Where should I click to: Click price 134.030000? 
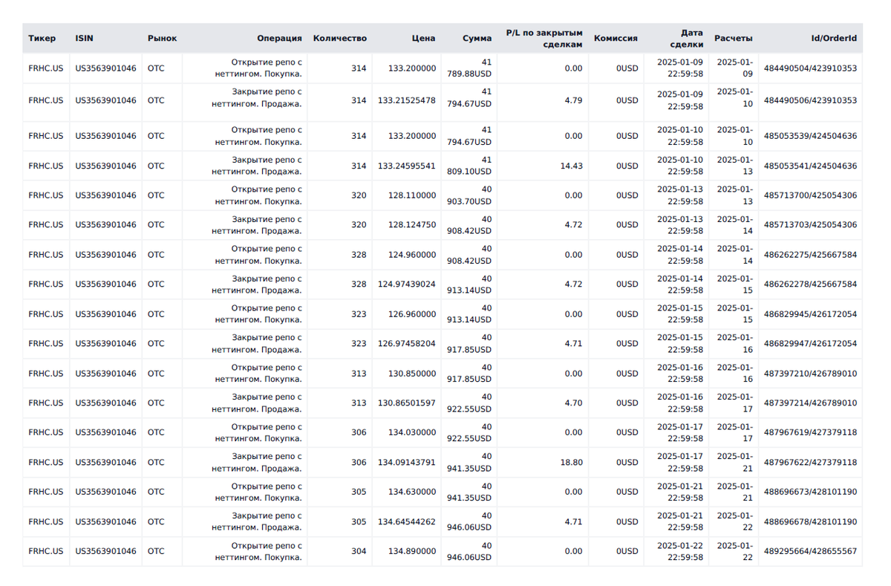click(412, 432)
